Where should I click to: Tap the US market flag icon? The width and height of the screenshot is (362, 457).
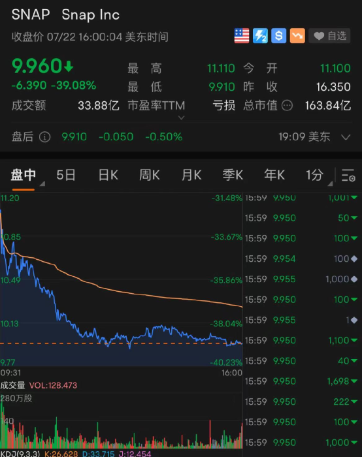point(242,36)
